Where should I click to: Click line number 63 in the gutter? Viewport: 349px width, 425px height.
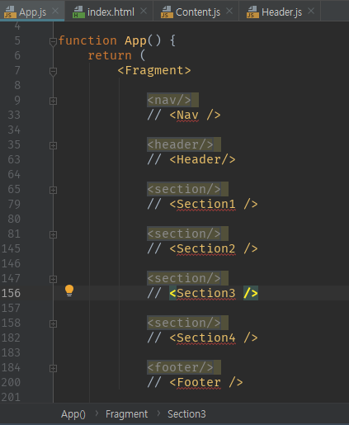[14, 159]
